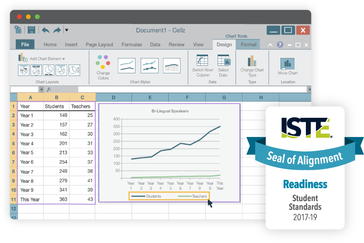Viewport: 364px width, 243px height.
Task: Apply the first line chart style
Action: [127, 65]
